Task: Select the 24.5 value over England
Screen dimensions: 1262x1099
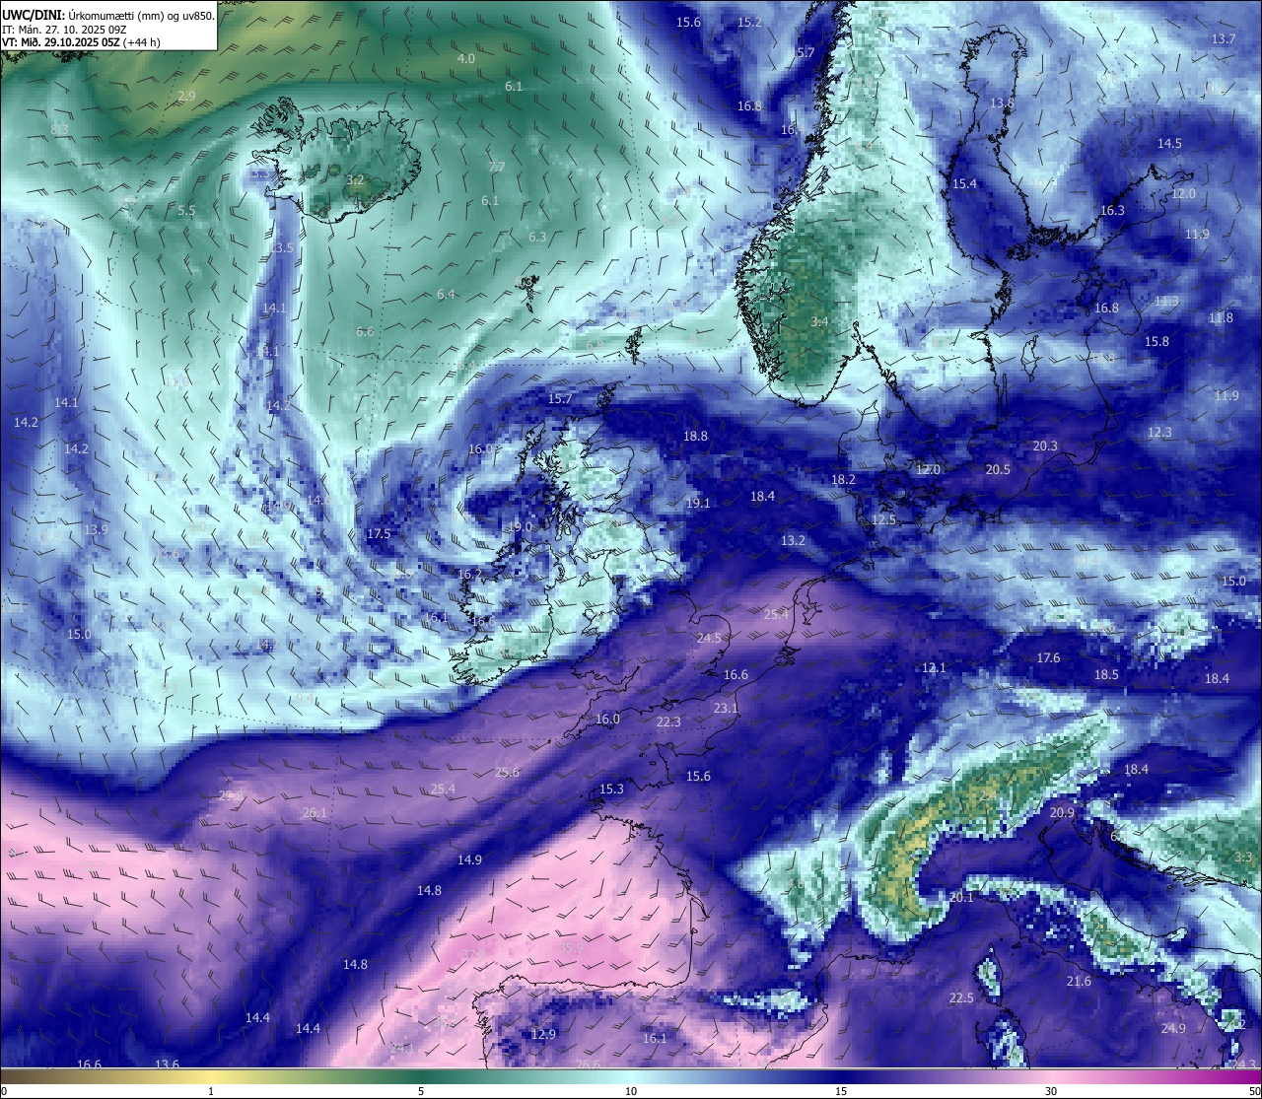Action: 708,638
